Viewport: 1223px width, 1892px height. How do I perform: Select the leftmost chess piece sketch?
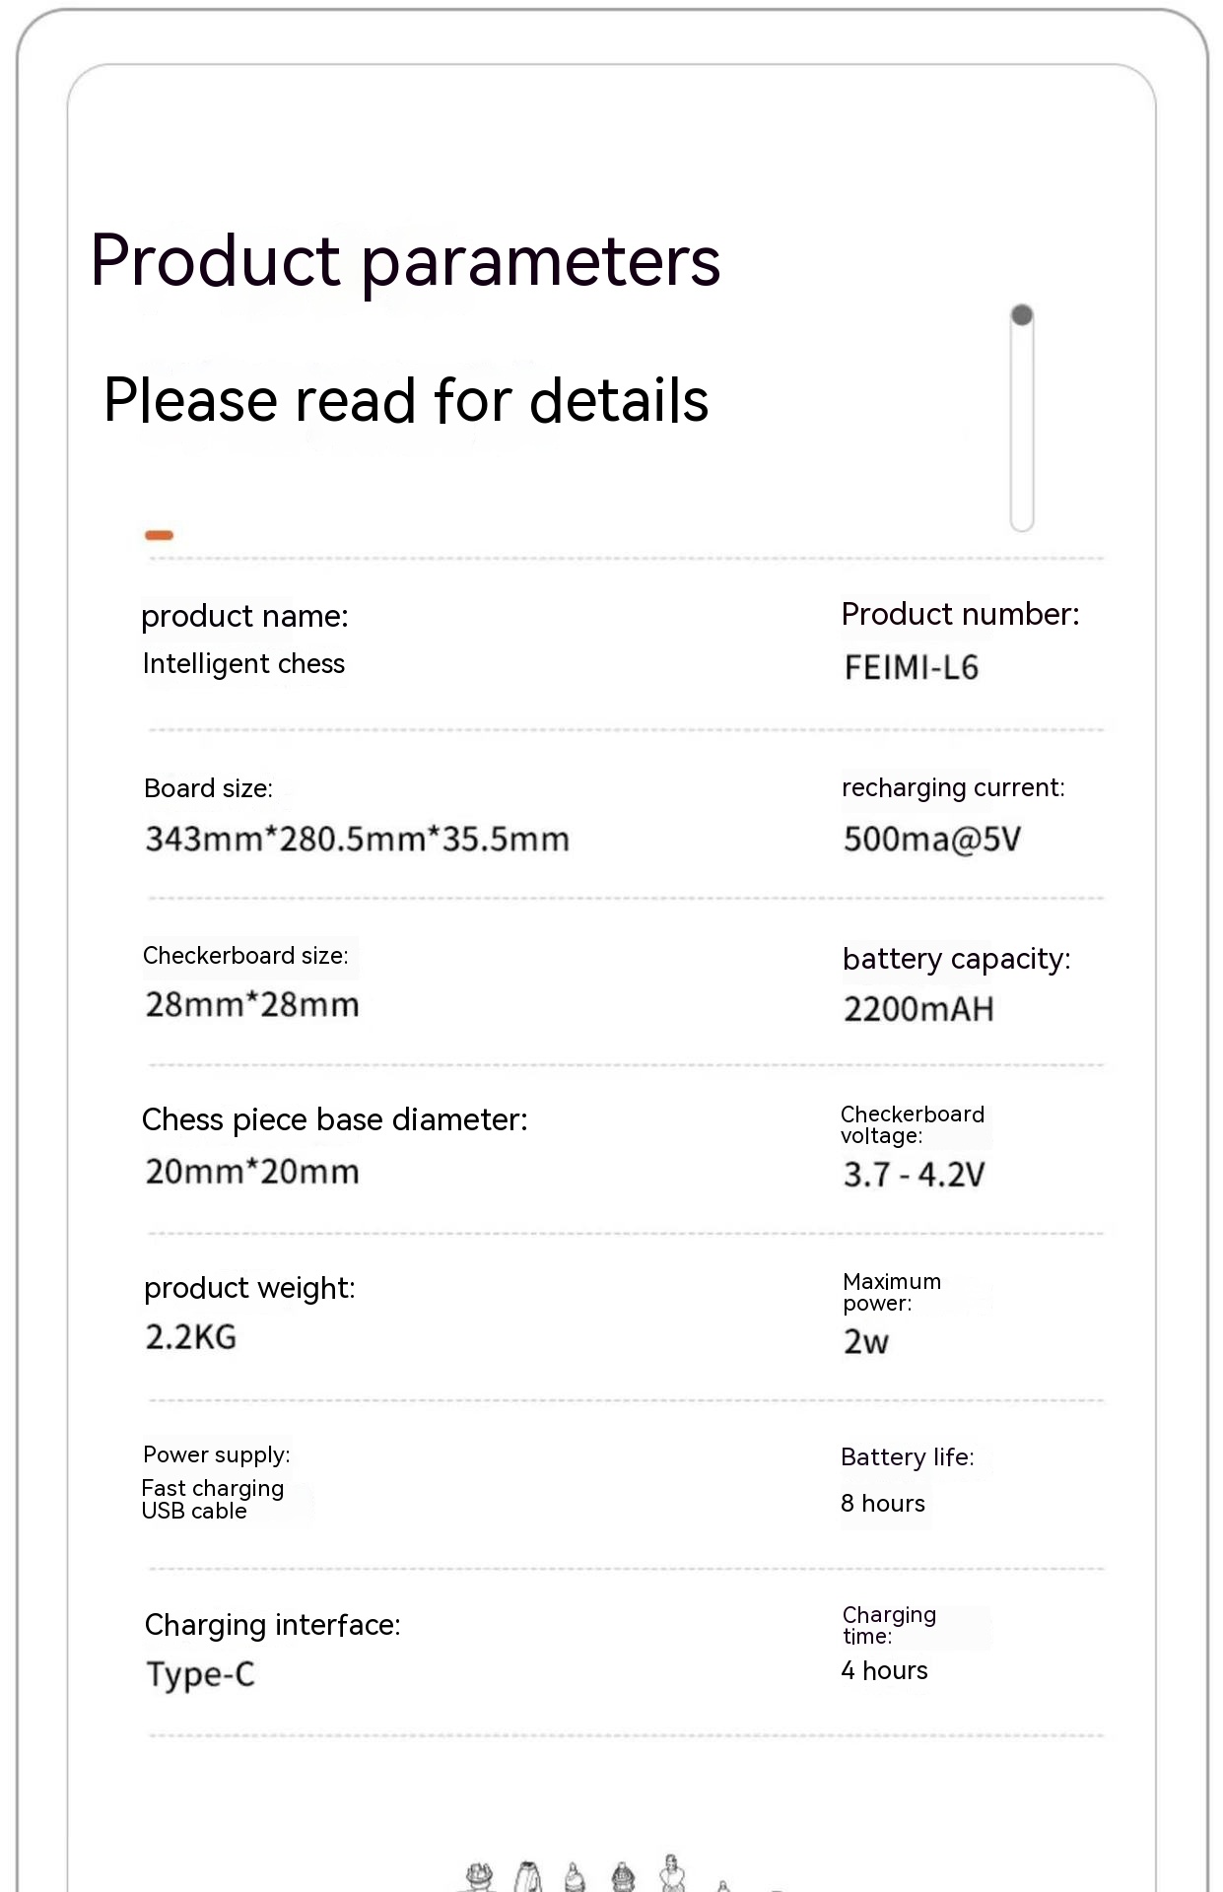(479, 1876)
